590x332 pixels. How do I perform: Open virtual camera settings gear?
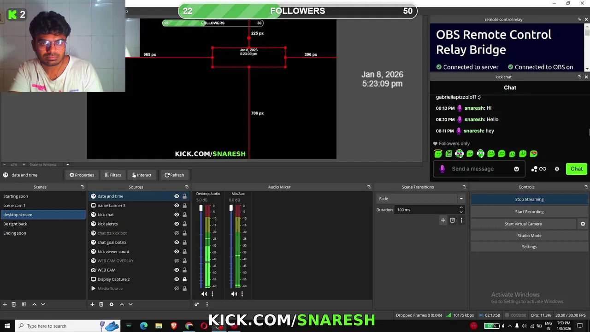coord(583,224)
